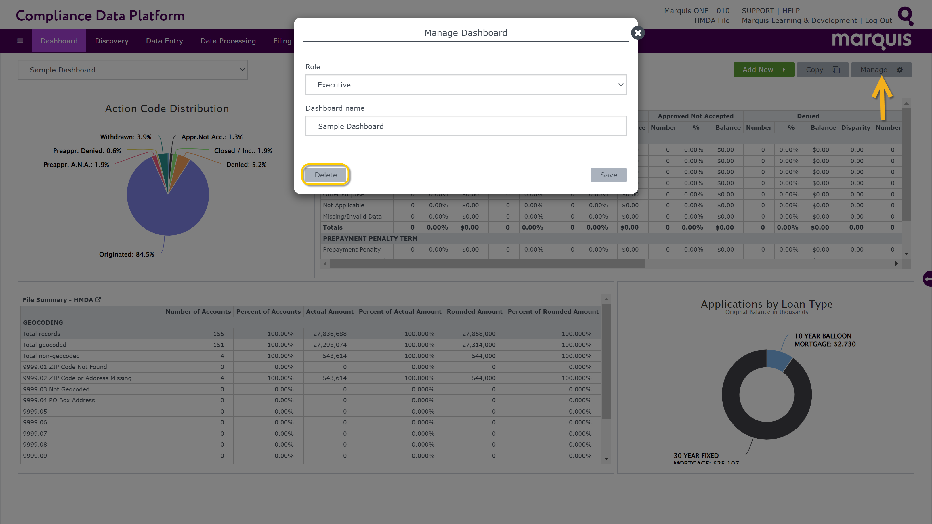932x524 pixels.
Task: Click the Add New arrow icon
Action: [784, 70]
